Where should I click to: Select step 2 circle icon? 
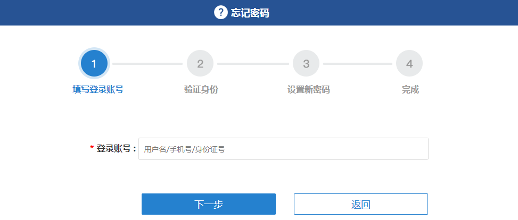200,63
